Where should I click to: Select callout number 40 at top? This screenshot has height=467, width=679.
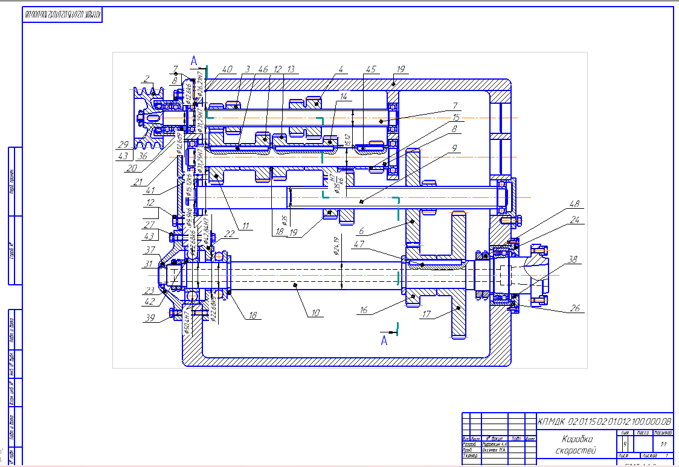pos(227,70)
